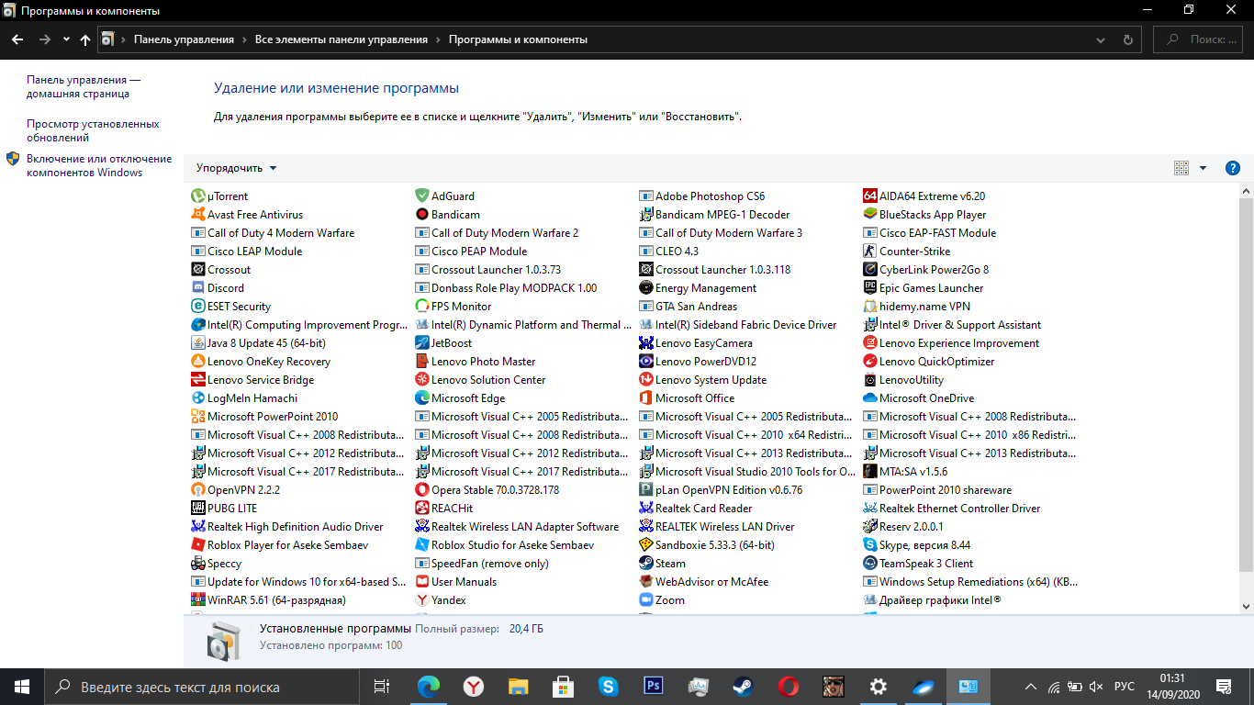
Task: Select the Zoom camera icon
Action: 646,599
